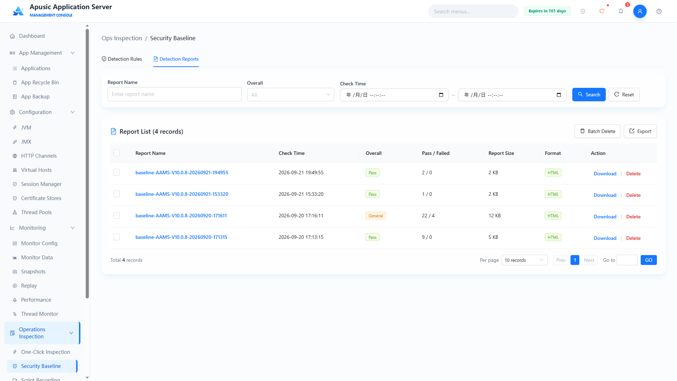Open calendar picker of the start Check Time

pos(441,95)
